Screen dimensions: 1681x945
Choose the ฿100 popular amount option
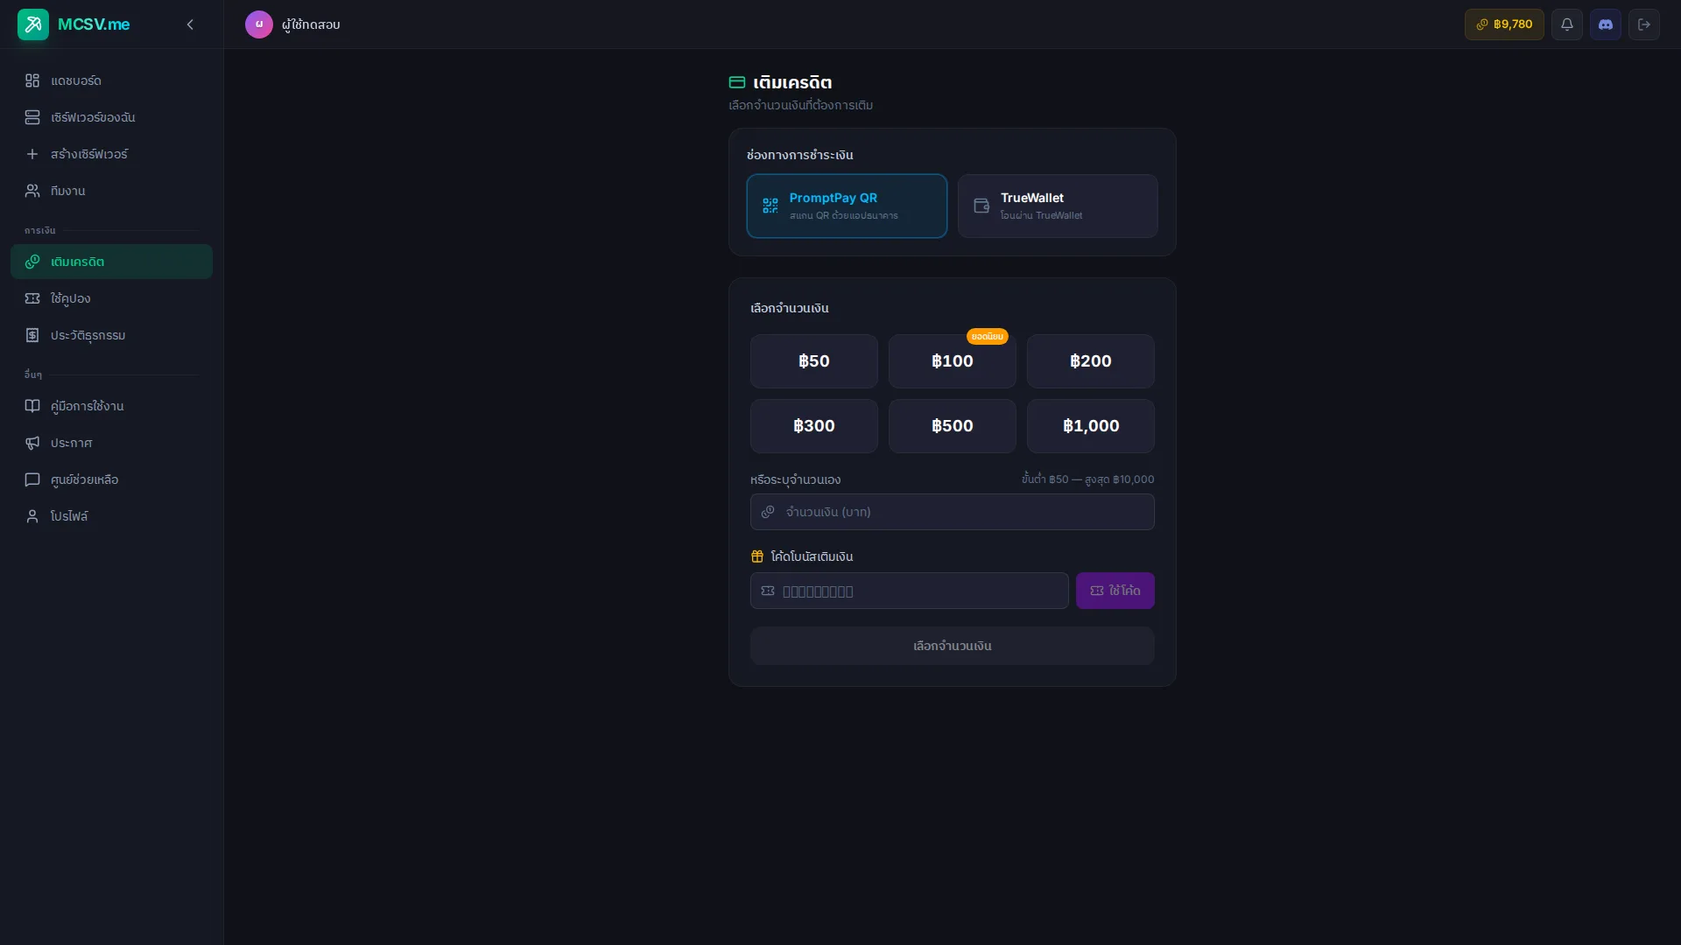[x=952, y=361]
